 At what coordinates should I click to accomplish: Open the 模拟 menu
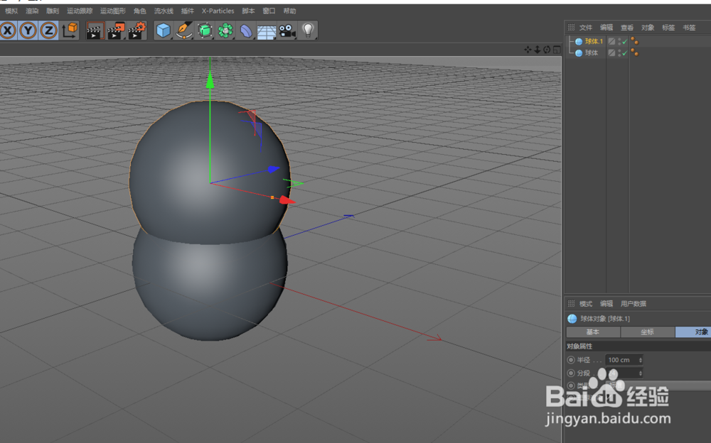click(x=11, y=11)
